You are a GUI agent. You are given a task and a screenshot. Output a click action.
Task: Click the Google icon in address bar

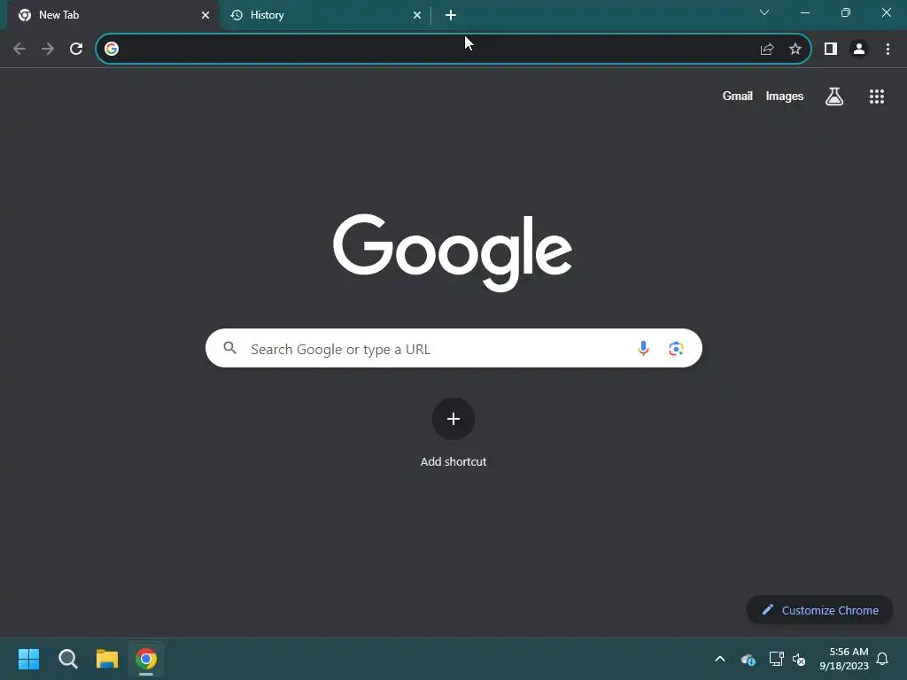112,50
